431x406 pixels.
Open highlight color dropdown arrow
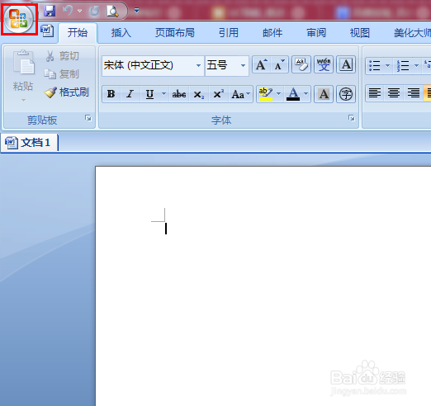tap(278, 94)
